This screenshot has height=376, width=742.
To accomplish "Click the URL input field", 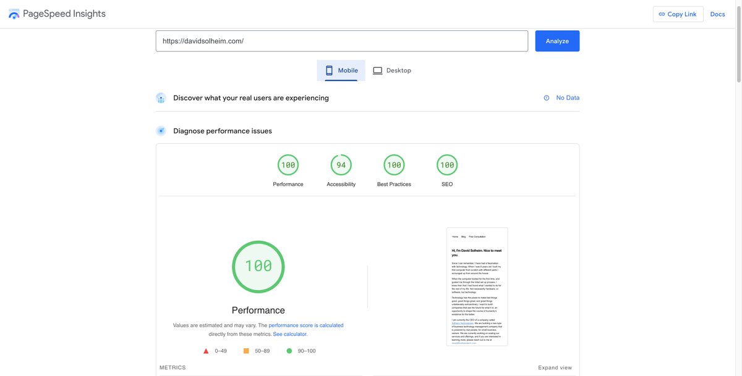I will tap(342, 41).
